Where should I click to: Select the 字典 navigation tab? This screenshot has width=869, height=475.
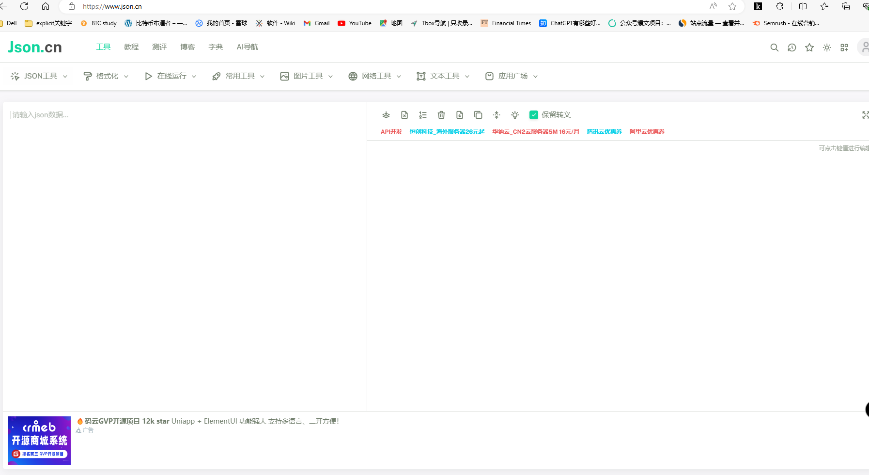216,47
